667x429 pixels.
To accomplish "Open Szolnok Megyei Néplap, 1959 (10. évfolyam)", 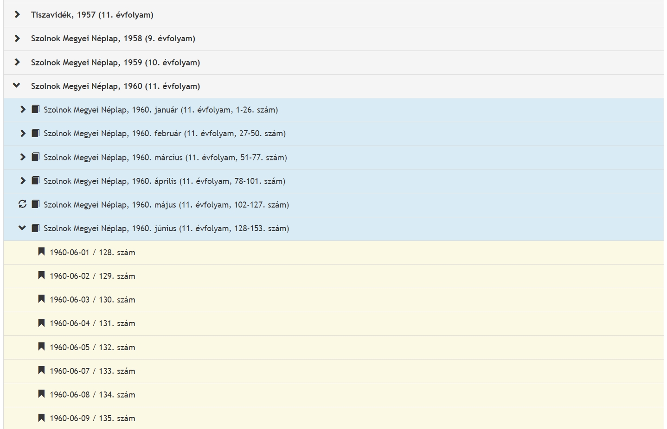I will tap(115, 63).
